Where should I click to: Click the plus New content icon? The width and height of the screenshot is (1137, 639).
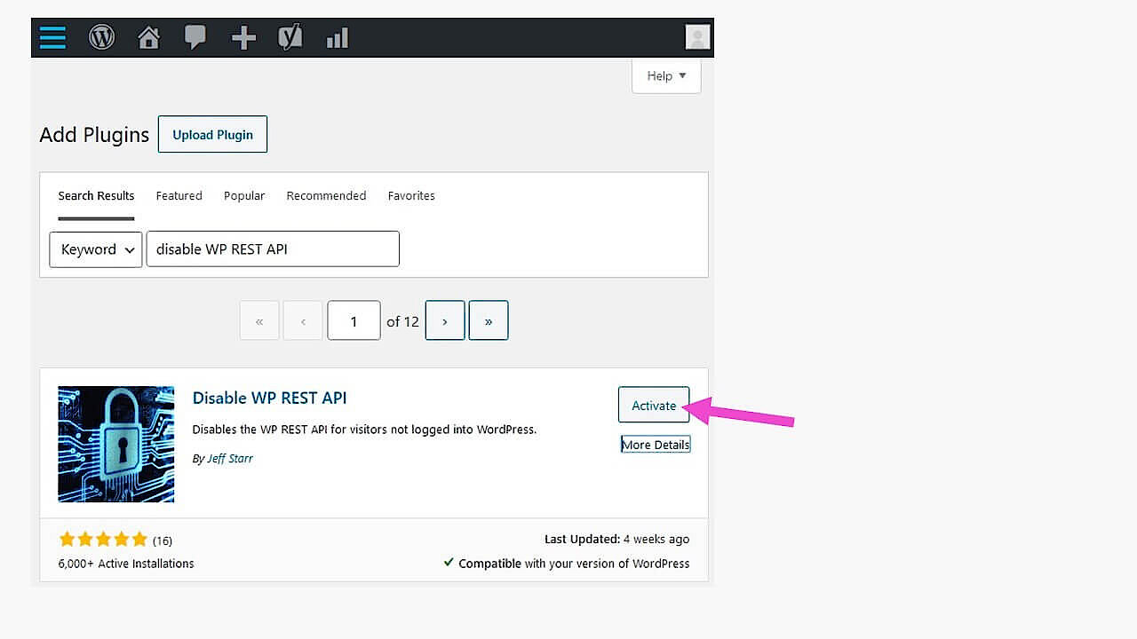coord(243,38)
